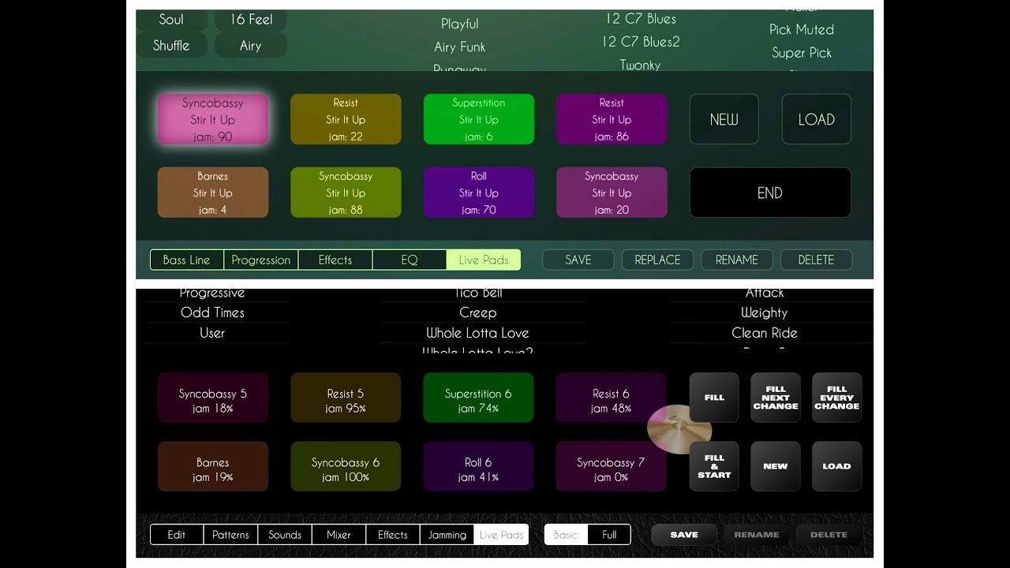Hit the FILL button
This screenshot has width=1010, height=568.
pos(714,398)
